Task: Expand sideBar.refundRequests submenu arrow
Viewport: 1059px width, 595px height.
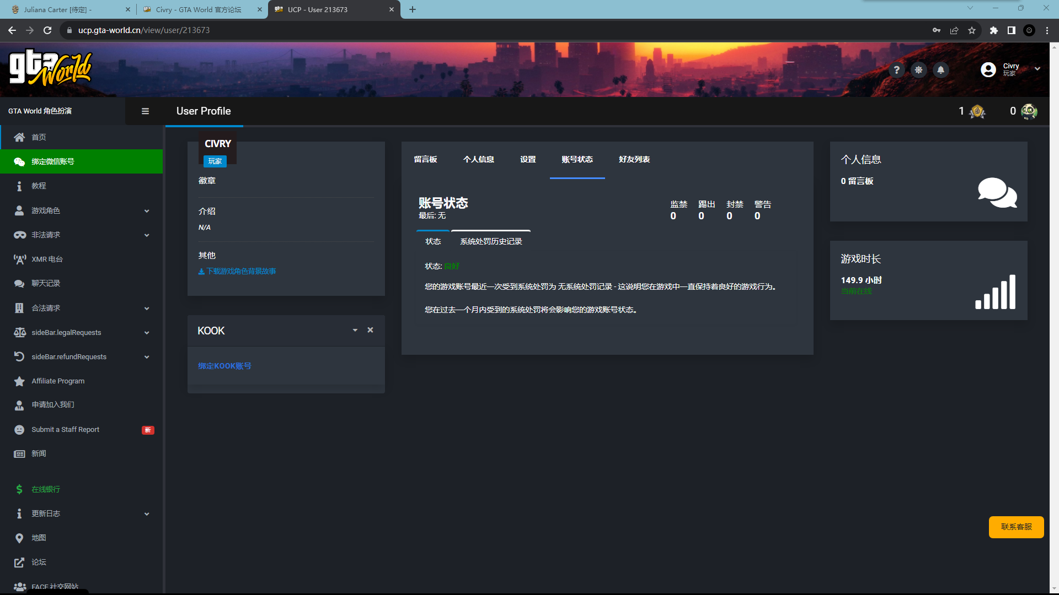Action: (x=147, y=357)
